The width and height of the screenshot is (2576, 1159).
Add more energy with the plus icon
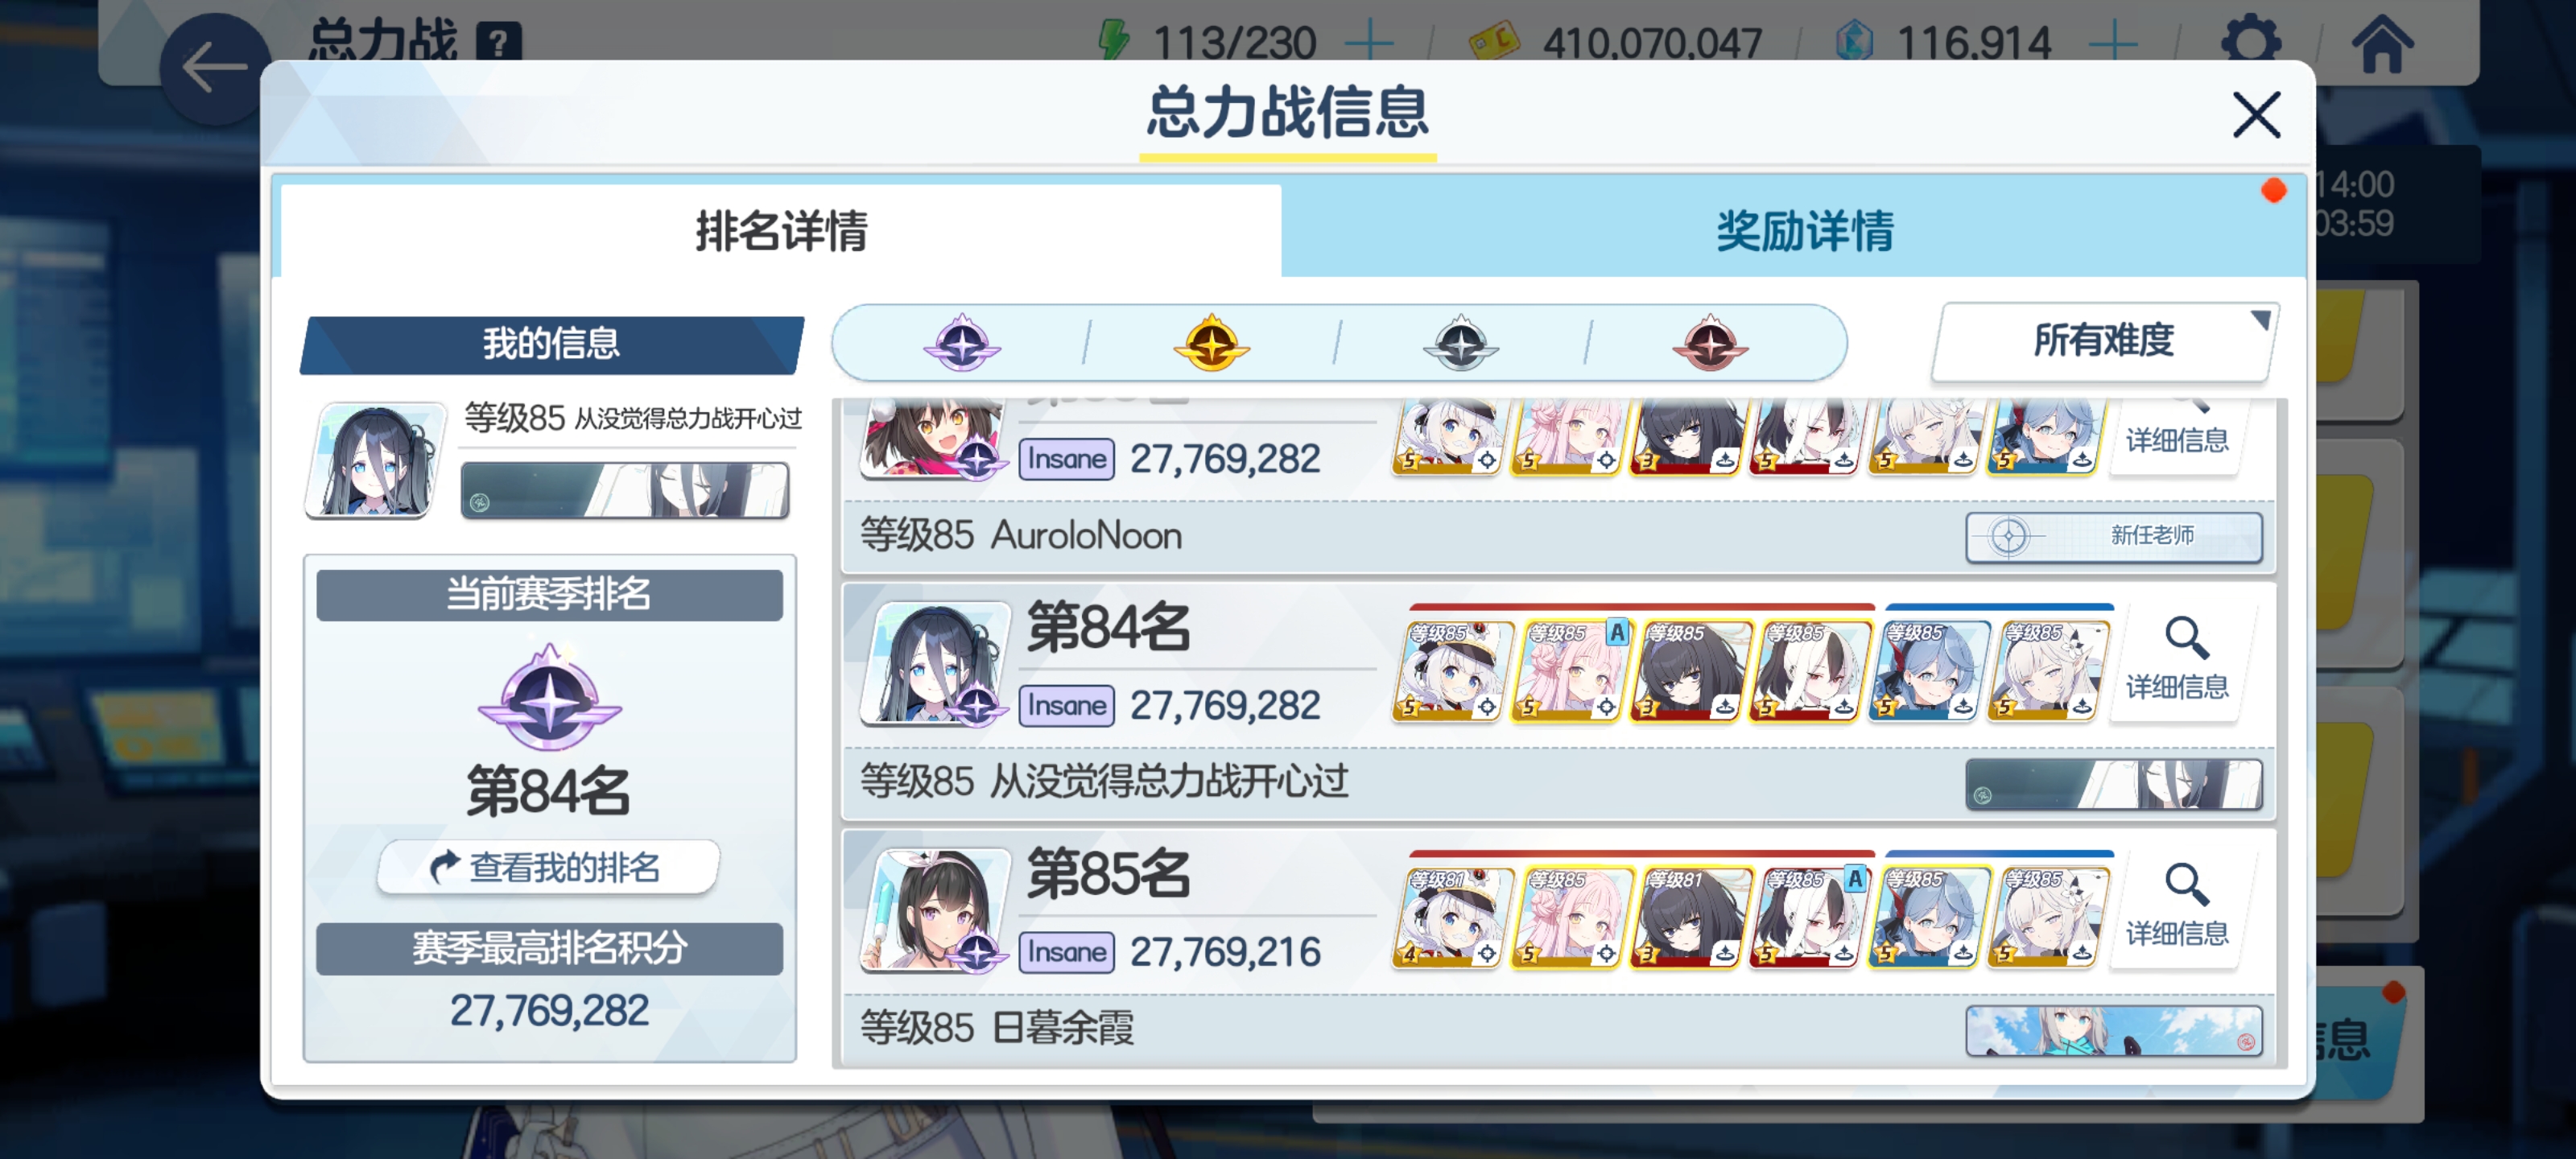pyautogui.click(x=1369, y=42)
